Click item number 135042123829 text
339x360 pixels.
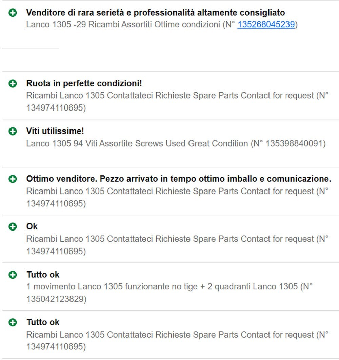[x=55, y=299]
